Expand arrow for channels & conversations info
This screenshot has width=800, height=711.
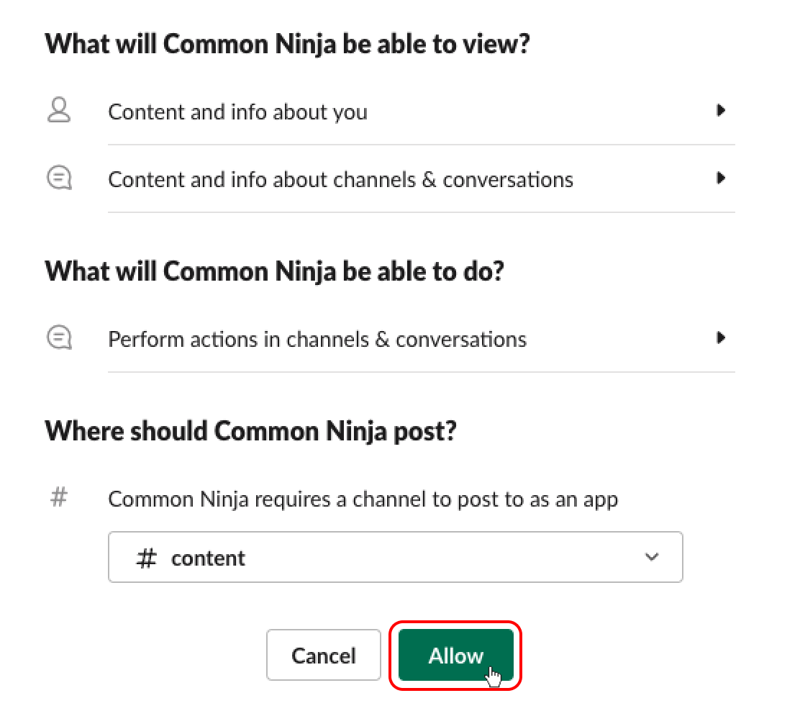tap(720, 178)
